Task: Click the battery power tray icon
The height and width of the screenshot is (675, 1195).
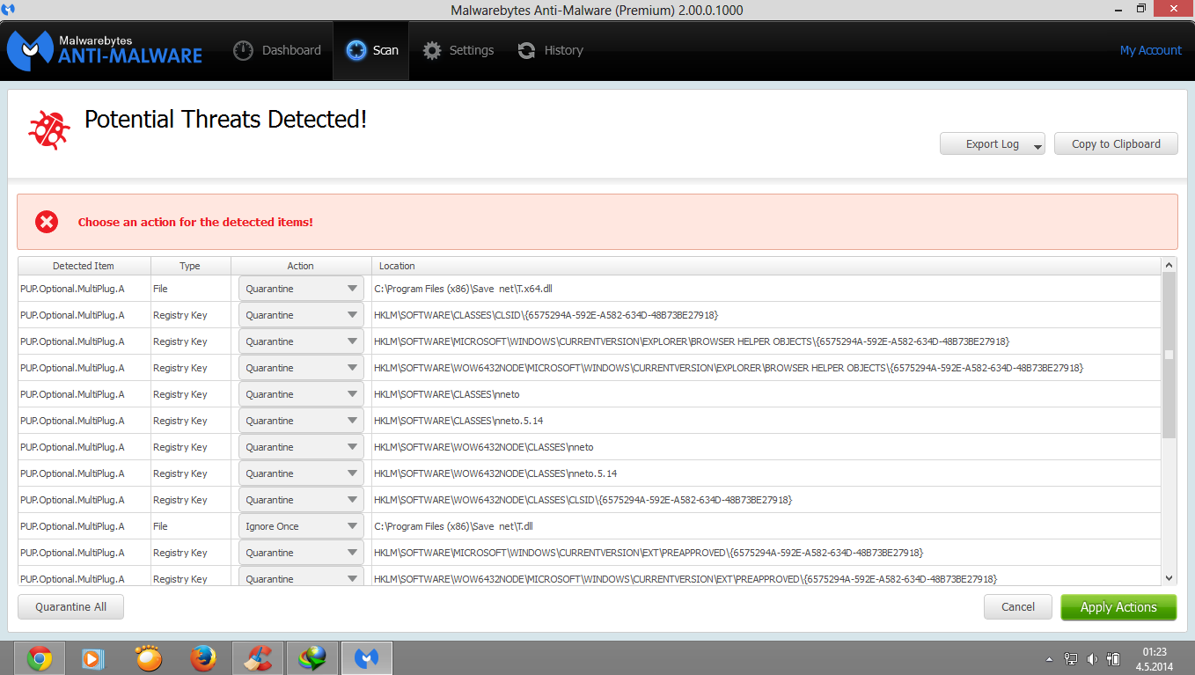Action: (x=1113, y=659)
